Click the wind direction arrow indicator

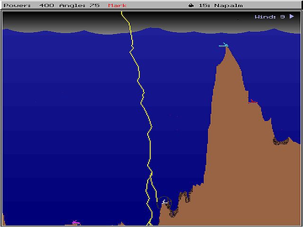click(x=292, y=17)
